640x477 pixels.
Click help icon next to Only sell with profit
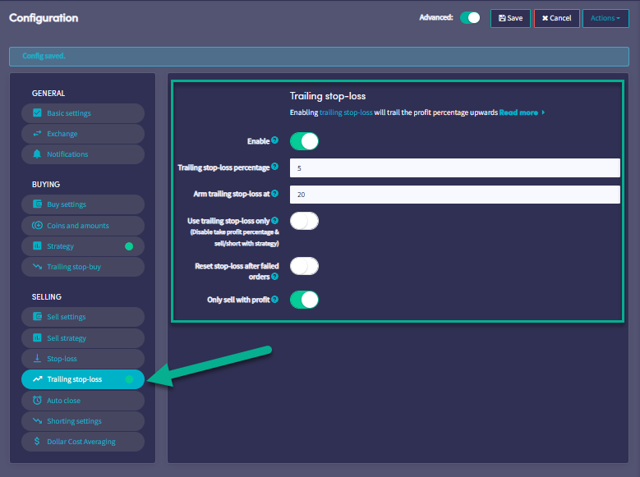pyautogui.click(x=274, y=300)
